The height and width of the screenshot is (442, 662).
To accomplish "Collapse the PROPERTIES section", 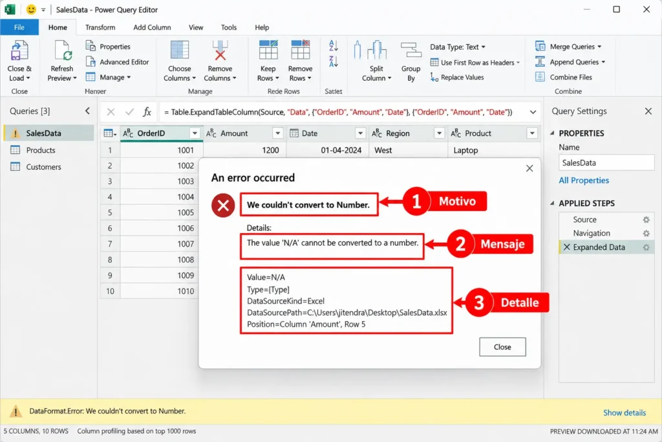I will 552,133.
